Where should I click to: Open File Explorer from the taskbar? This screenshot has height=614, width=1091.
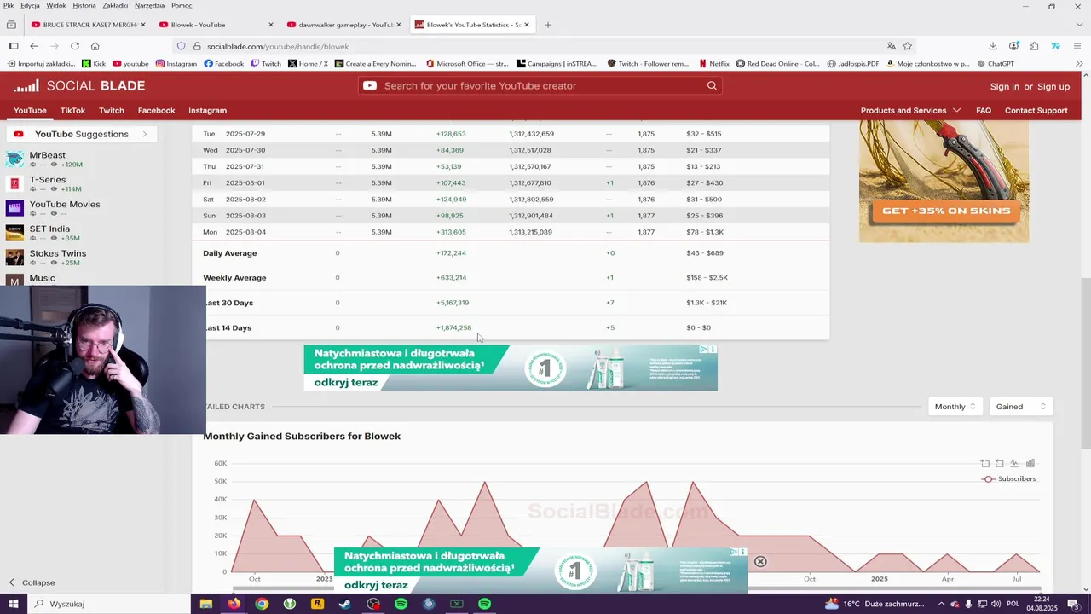click(206, 604)
